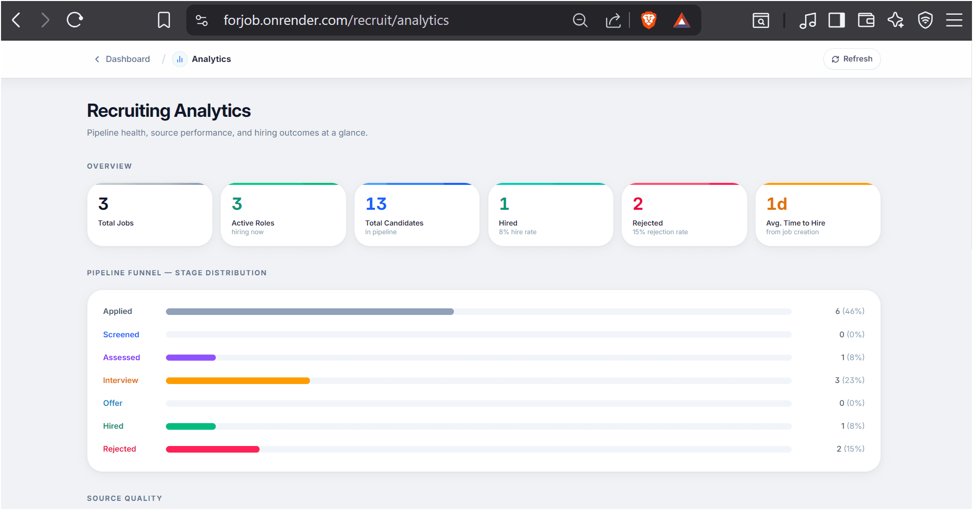The width and height of the screenshot is (973, 510).
Task: Click the "8% hire rate" text
Action: (518, 232)
